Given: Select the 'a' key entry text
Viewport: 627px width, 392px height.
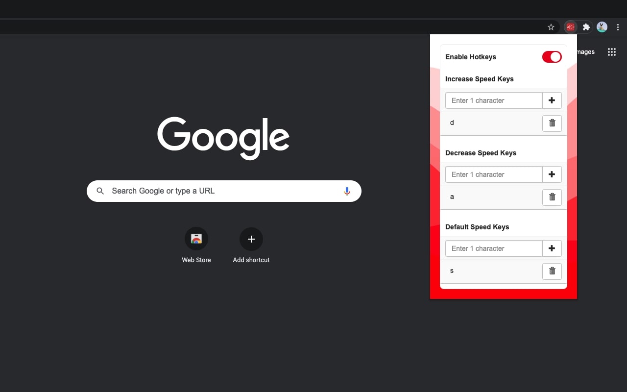Looking at the screenshot, I should [452, 197].
